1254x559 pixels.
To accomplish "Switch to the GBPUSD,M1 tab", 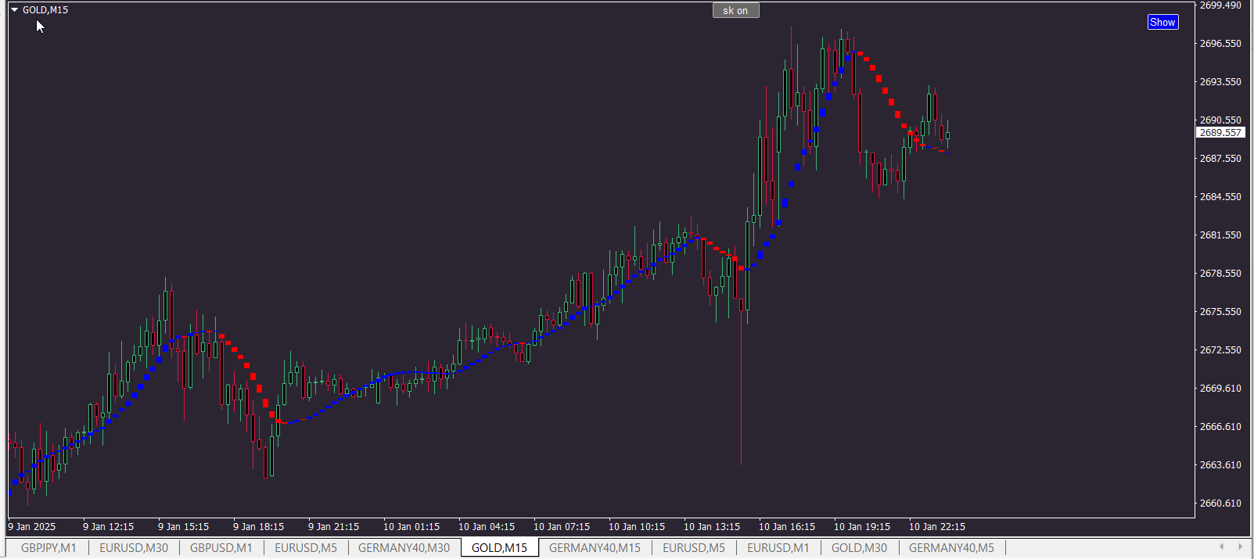I will coord(221,548).
